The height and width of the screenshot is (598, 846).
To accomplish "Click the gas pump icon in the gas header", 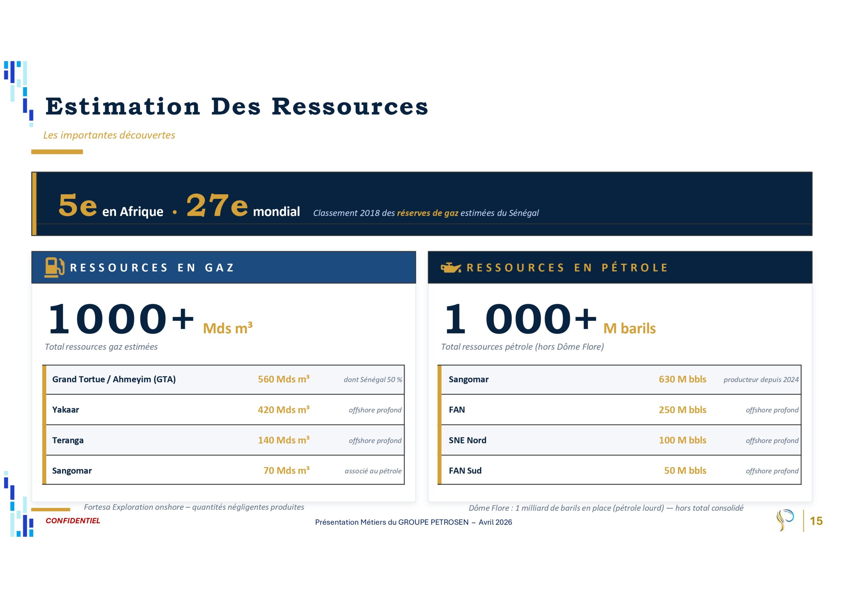I will coord(55,267).
